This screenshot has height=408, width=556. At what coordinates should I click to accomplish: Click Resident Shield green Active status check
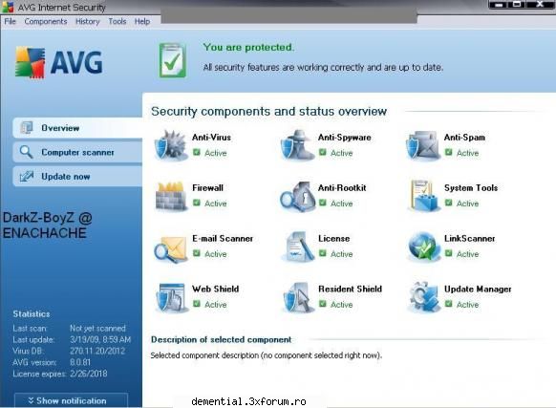322,304
